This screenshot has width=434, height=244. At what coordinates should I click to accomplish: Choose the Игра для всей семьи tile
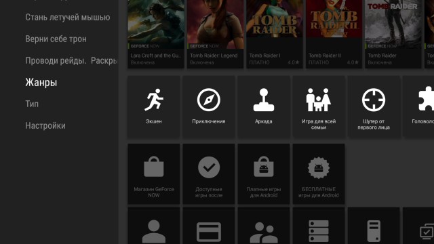tap(319, 106)
